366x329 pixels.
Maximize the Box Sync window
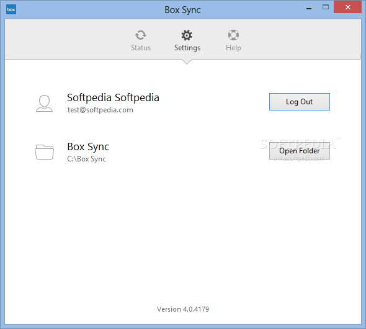point(326,7)
